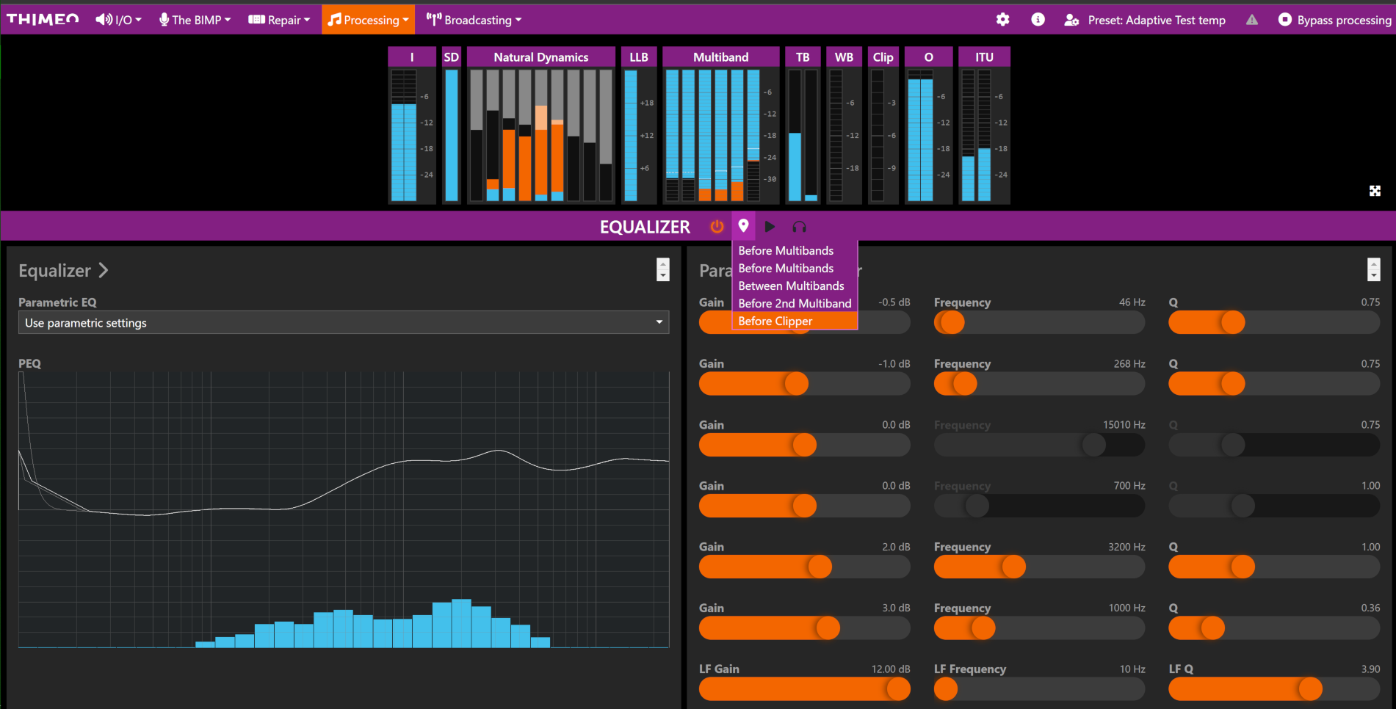Toggle Bypass processing
The height and width of the screenshot is (709, 1396).
tap(1334, 20)
